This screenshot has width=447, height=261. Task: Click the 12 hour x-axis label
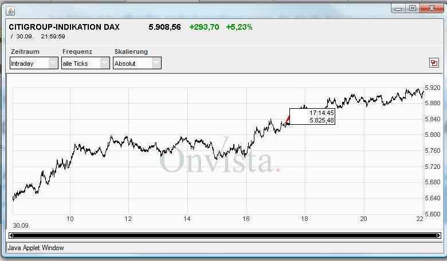[128, 219]
